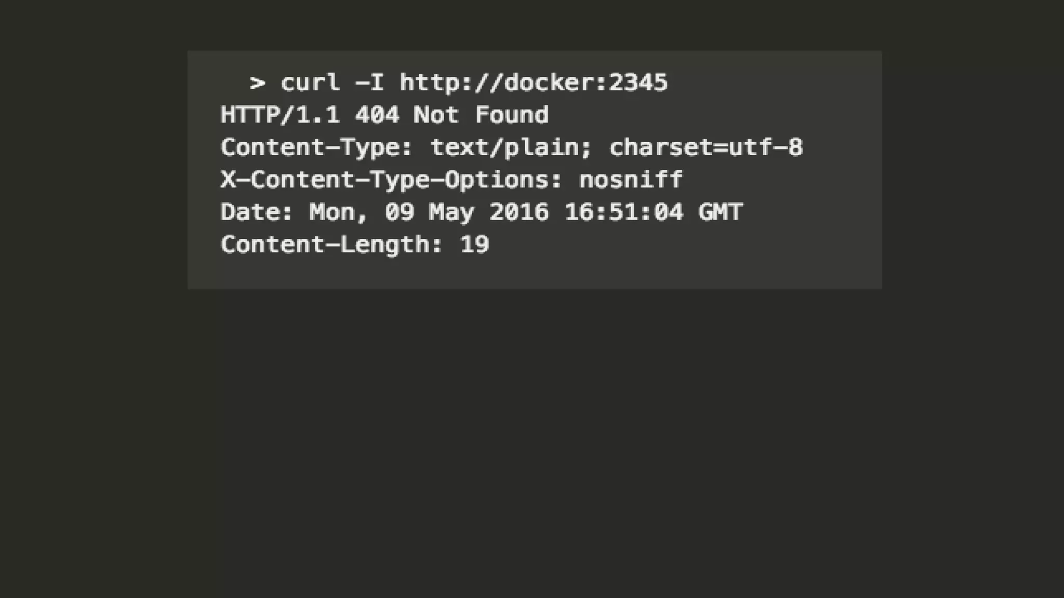Open the http://docker:2345 URL
The image size is (1064, 598).
point(534,83)
